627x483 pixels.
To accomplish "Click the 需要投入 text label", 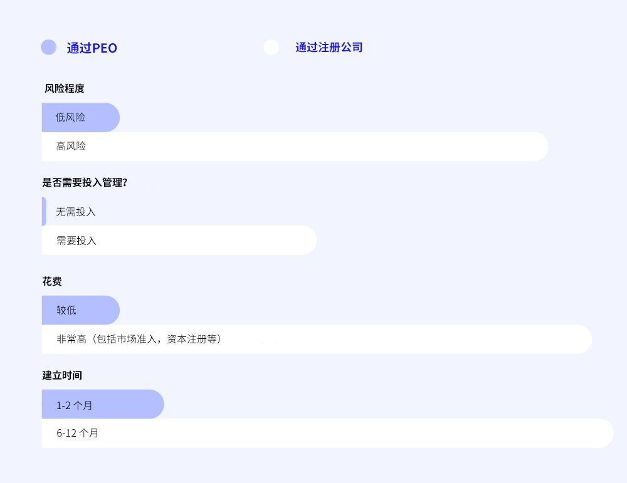I will 76,241.
